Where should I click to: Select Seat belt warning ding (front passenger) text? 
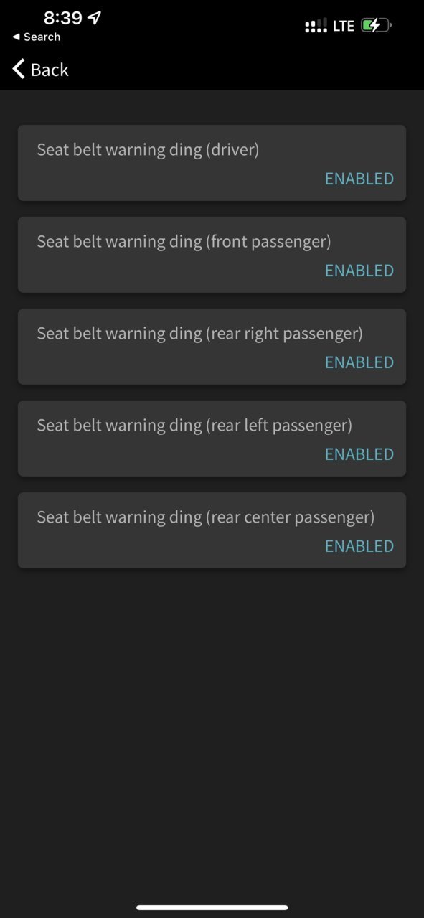click(184, 242)
